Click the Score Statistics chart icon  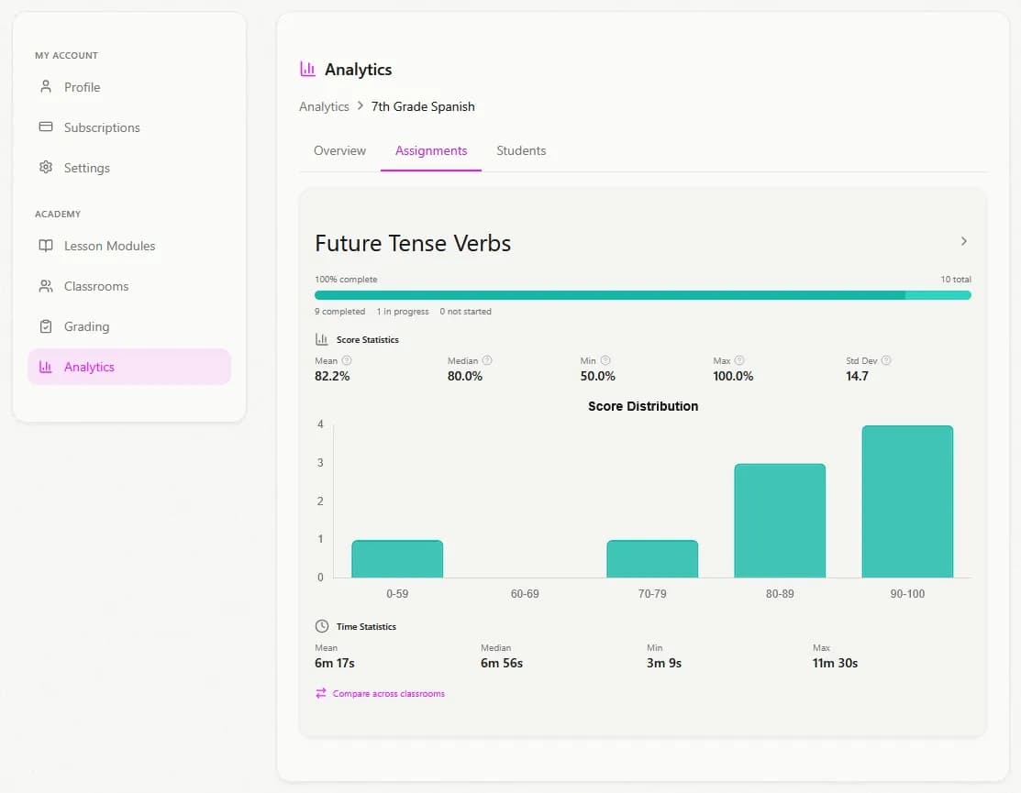[322, 339]
